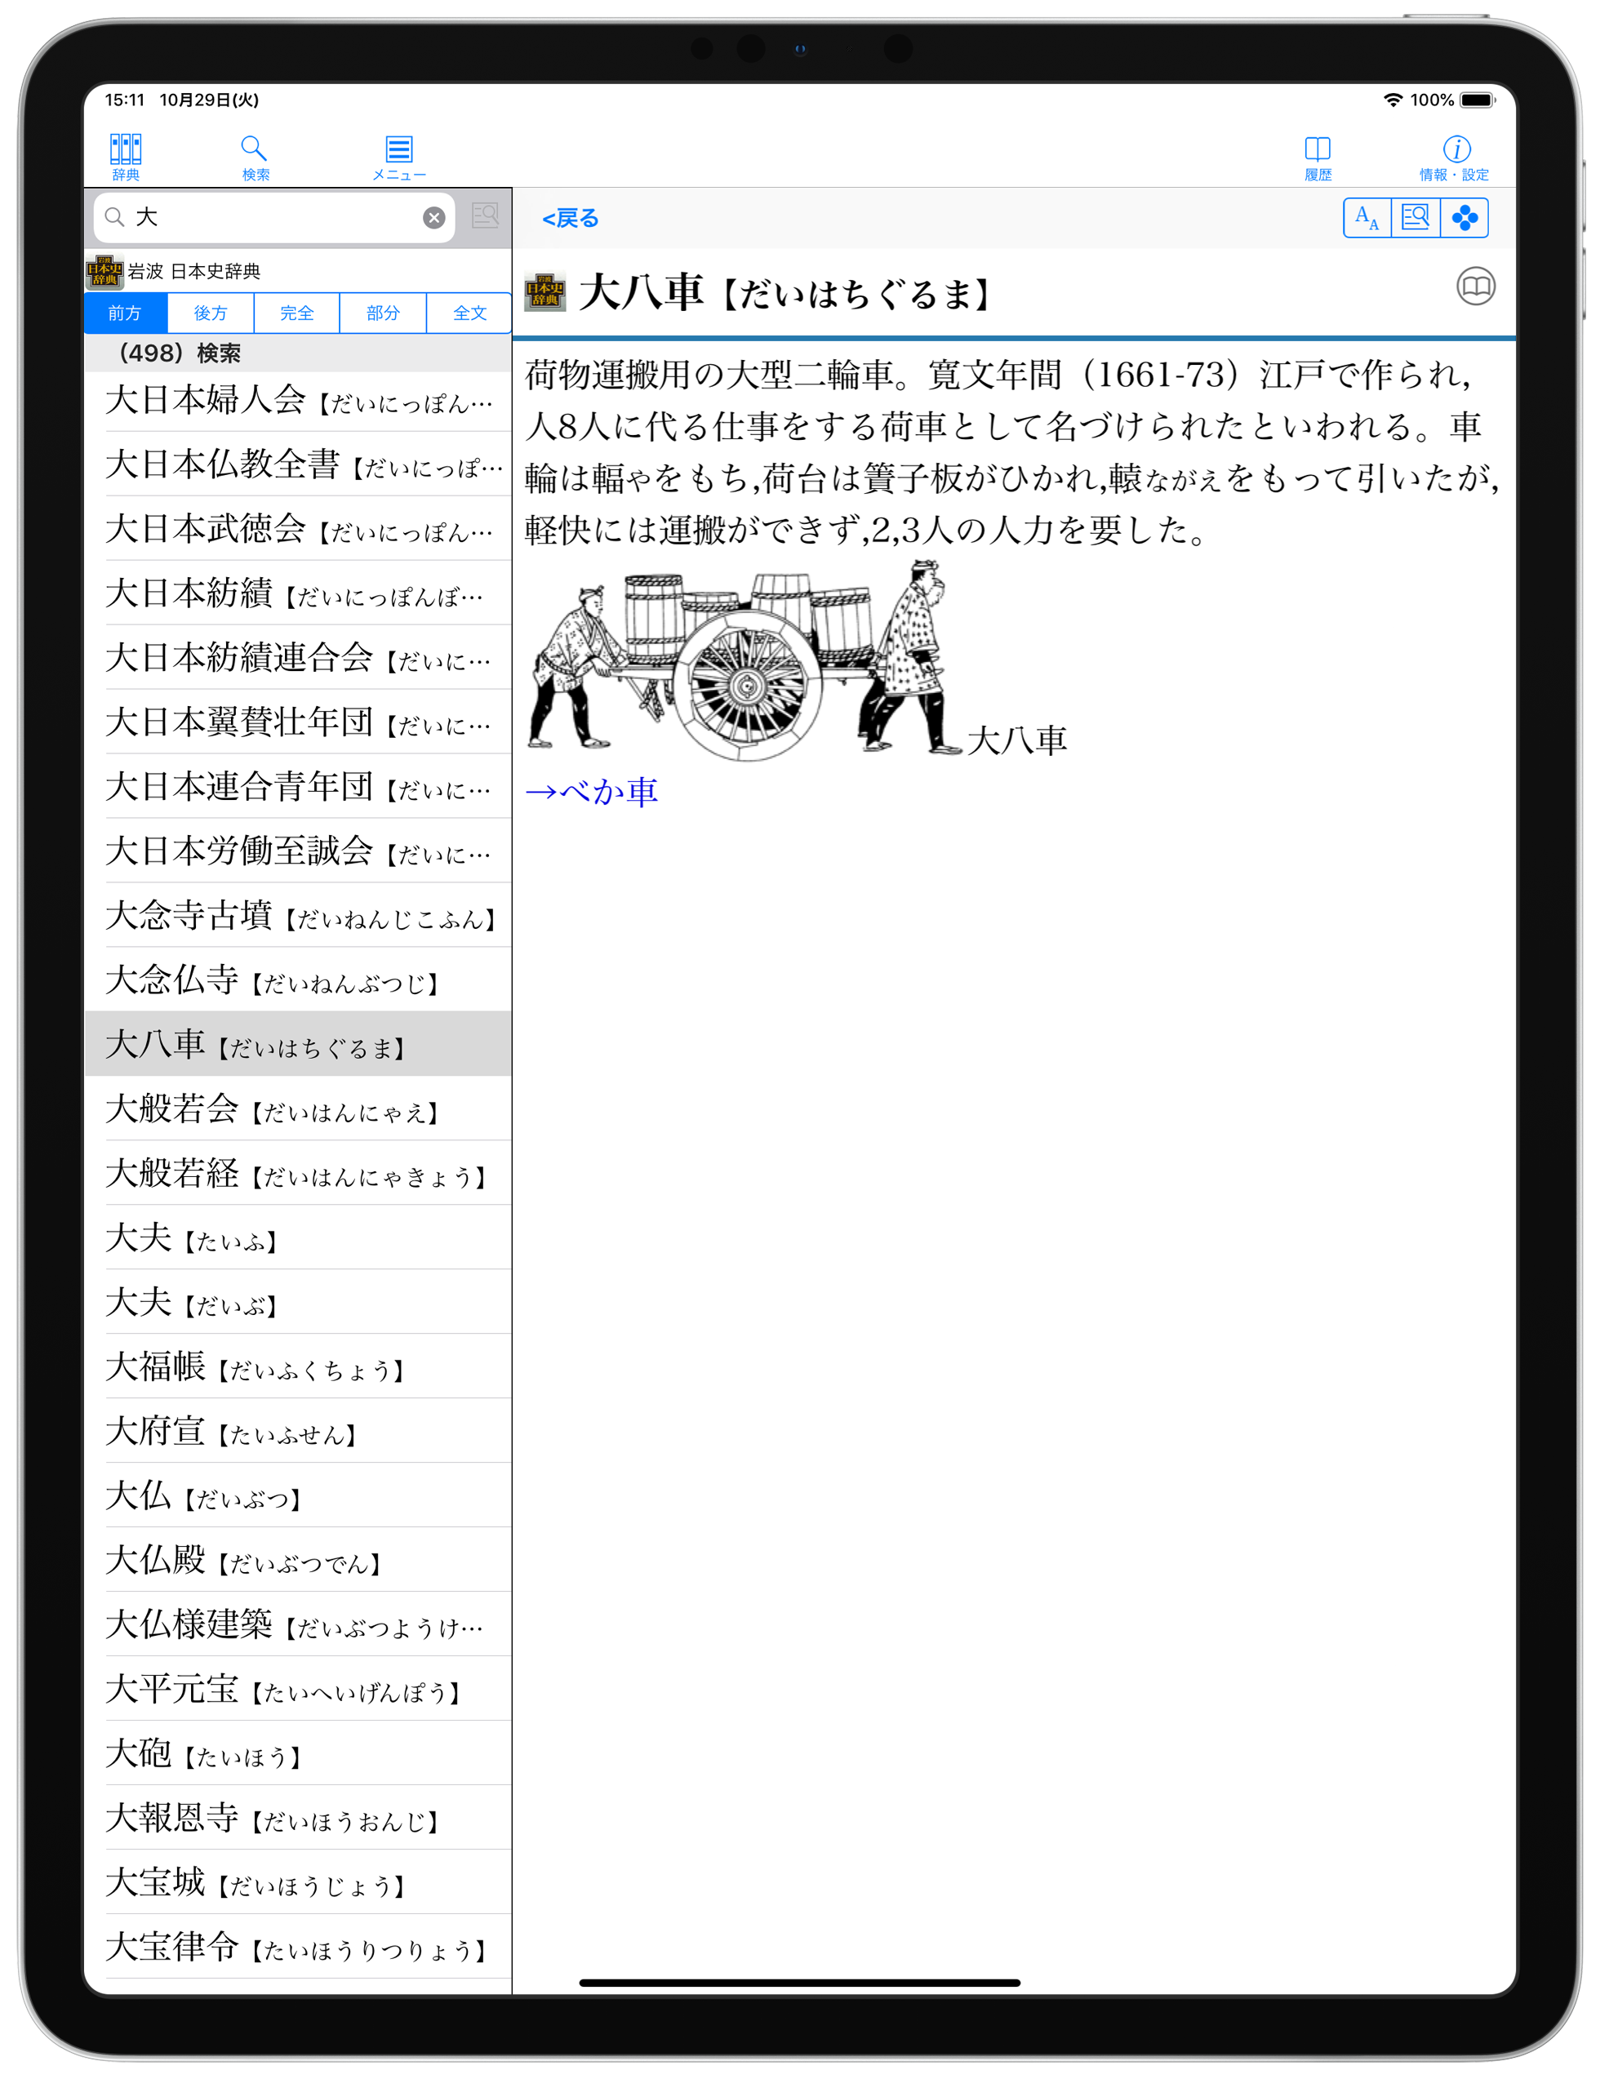Select 前方 prefix match mode

click(x=125, y=313)
